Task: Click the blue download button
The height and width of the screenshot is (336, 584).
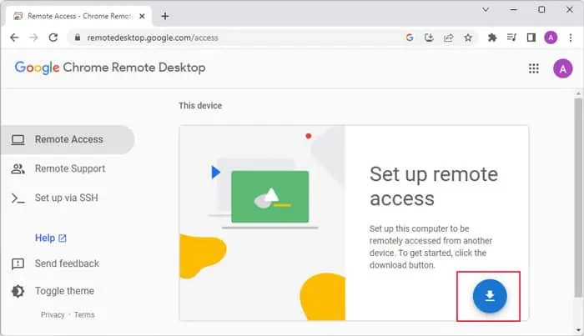Action: 490,296
